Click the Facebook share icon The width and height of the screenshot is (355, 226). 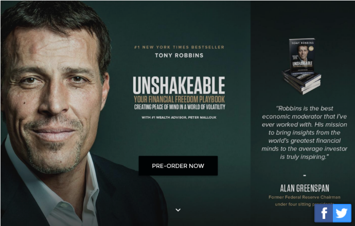(x=324, y=213)
